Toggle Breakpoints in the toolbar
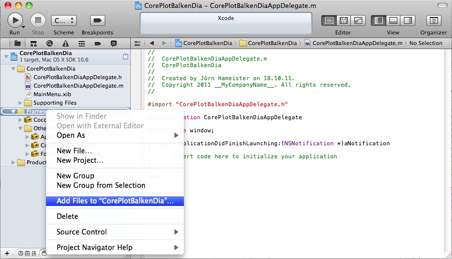The height and width of the screenshot is (259, 452). coord(97,21)
